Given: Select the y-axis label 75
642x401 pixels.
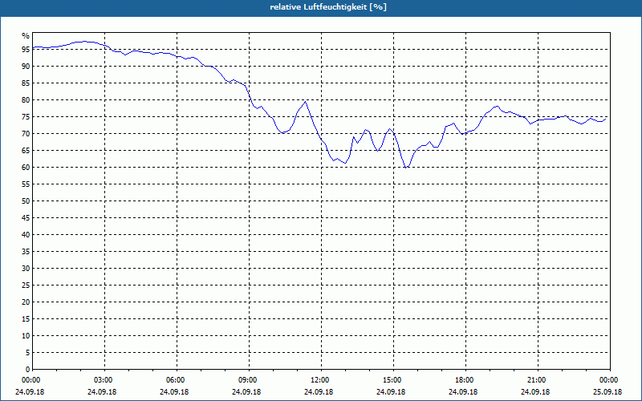Looking at the screenshot, I should point(26,116).
